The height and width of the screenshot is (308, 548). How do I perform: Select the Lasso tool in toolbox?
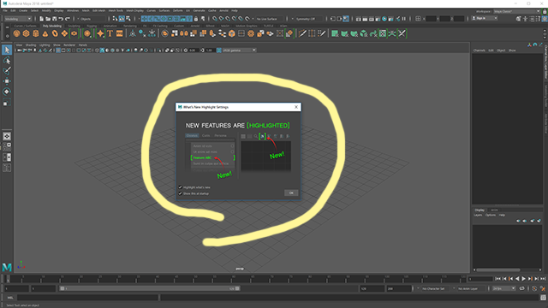(x=7, y=61)
